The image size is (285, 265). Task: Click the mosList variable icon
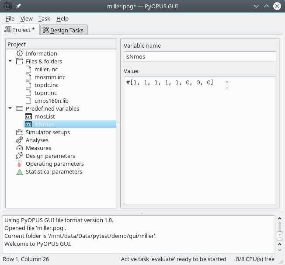[28, 116]
